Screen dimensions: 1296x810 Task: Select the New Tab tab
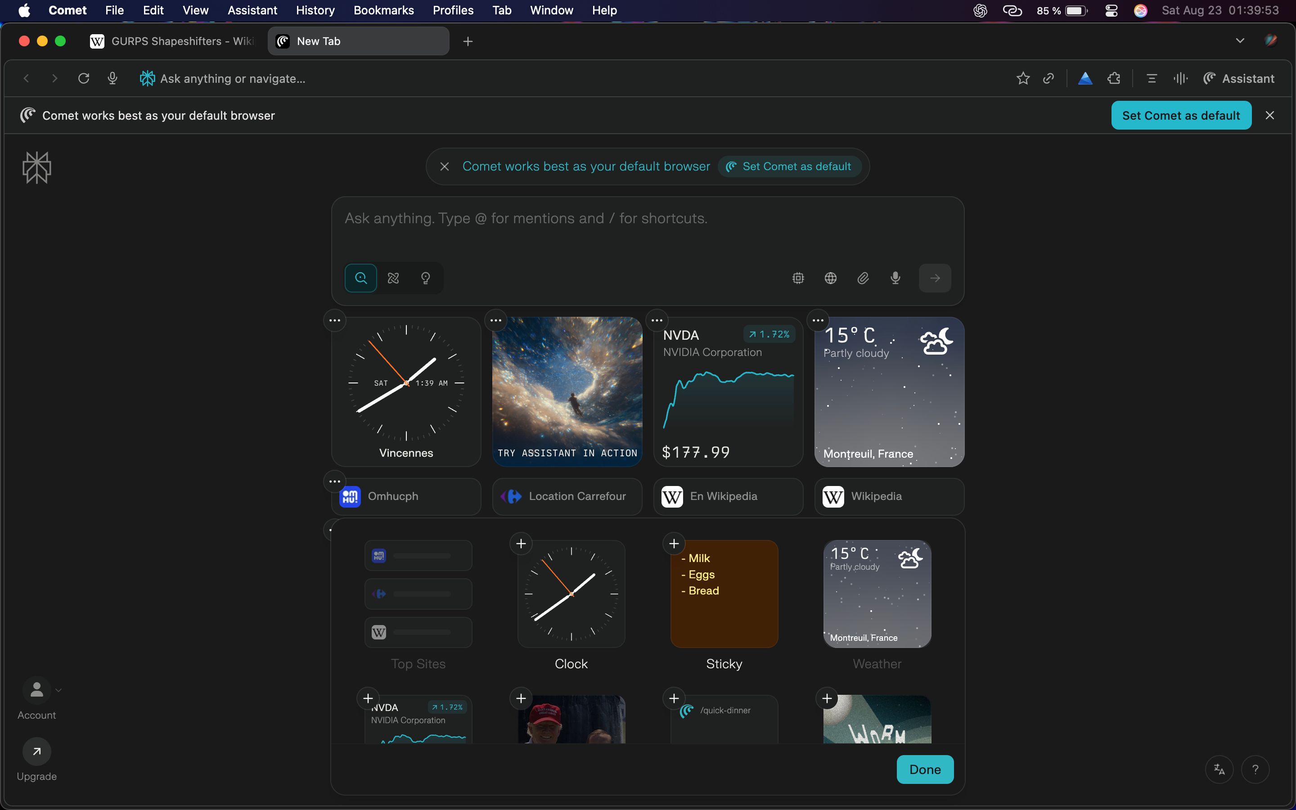coord(358,41)
